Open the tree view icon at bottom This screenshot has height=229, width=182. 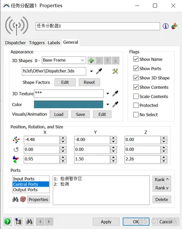18,222
